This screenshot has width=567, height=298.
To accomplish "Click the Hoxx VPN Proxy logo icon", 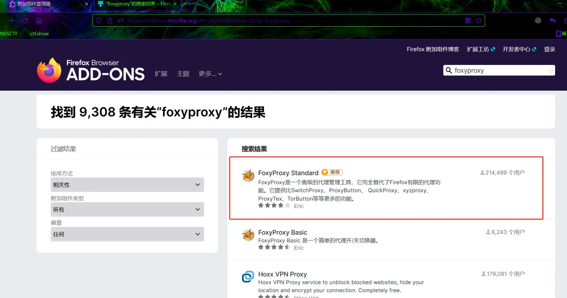I will coord(248,277).
